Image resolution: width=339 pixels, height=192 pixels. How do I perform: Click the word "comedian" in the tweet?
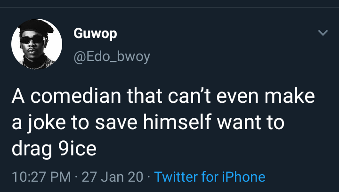pyautogui.click(x=76, y=96)
